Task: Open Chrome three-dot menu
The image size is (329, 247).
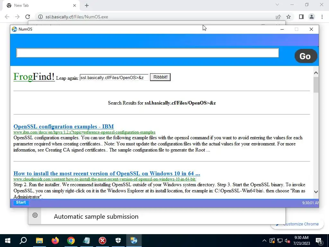Action: click(x=322, y=17)
